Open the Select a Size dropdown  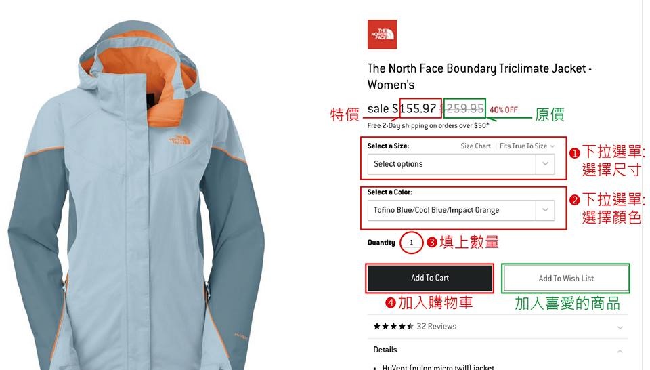[x=461, y=164]
